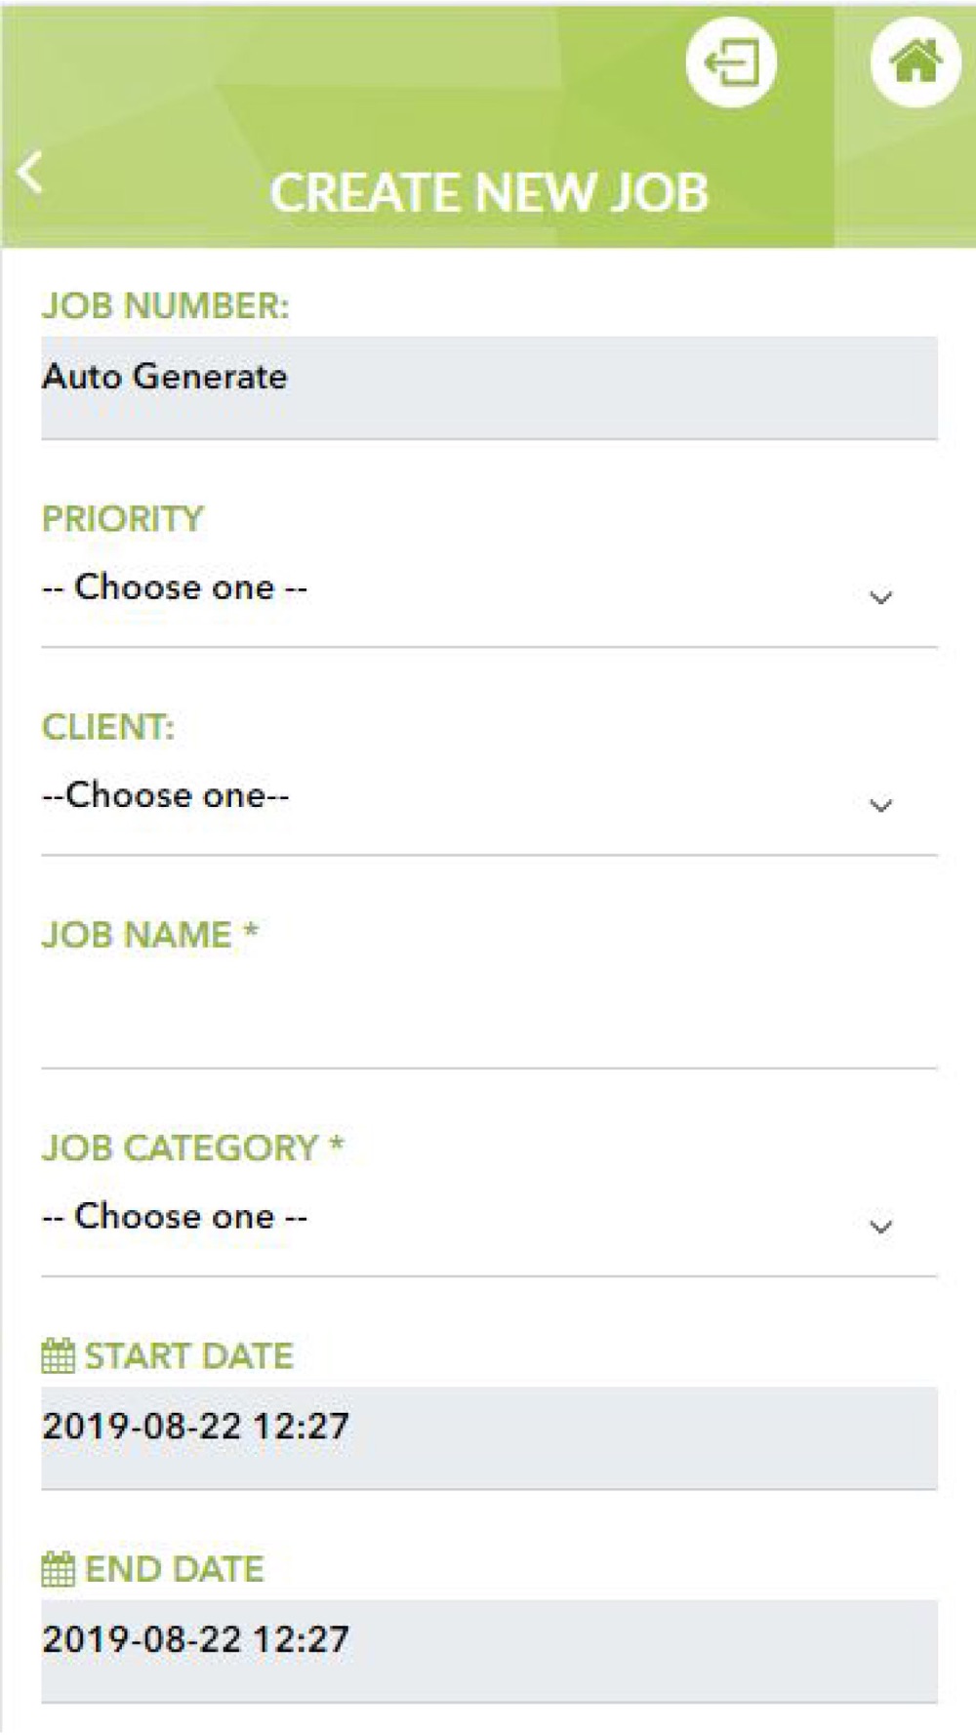This screenshot has height=1735, width=976.
Task: Click the End Date label text
Action: (174, 1569)
